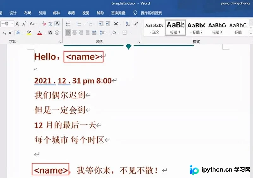The image size is (253, 178).
Task: Open the 百度网盘 ribbon tab
Action: pos(118,13)
